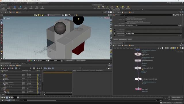Select the configureprimitive3 node
This screenshot has width=184, height=104.
coord(138,61)
